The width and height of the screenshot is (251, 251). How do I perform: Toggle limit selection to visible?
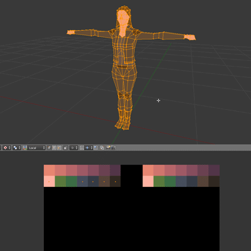click(x=65, y=147)
